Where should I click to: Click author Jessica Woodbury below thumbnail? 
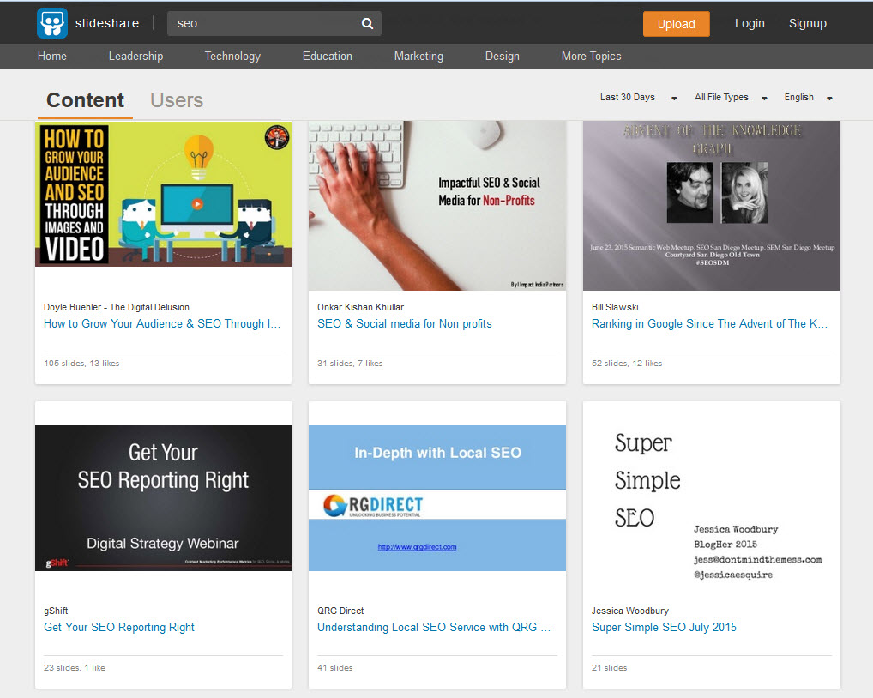(x=630, y=611)
